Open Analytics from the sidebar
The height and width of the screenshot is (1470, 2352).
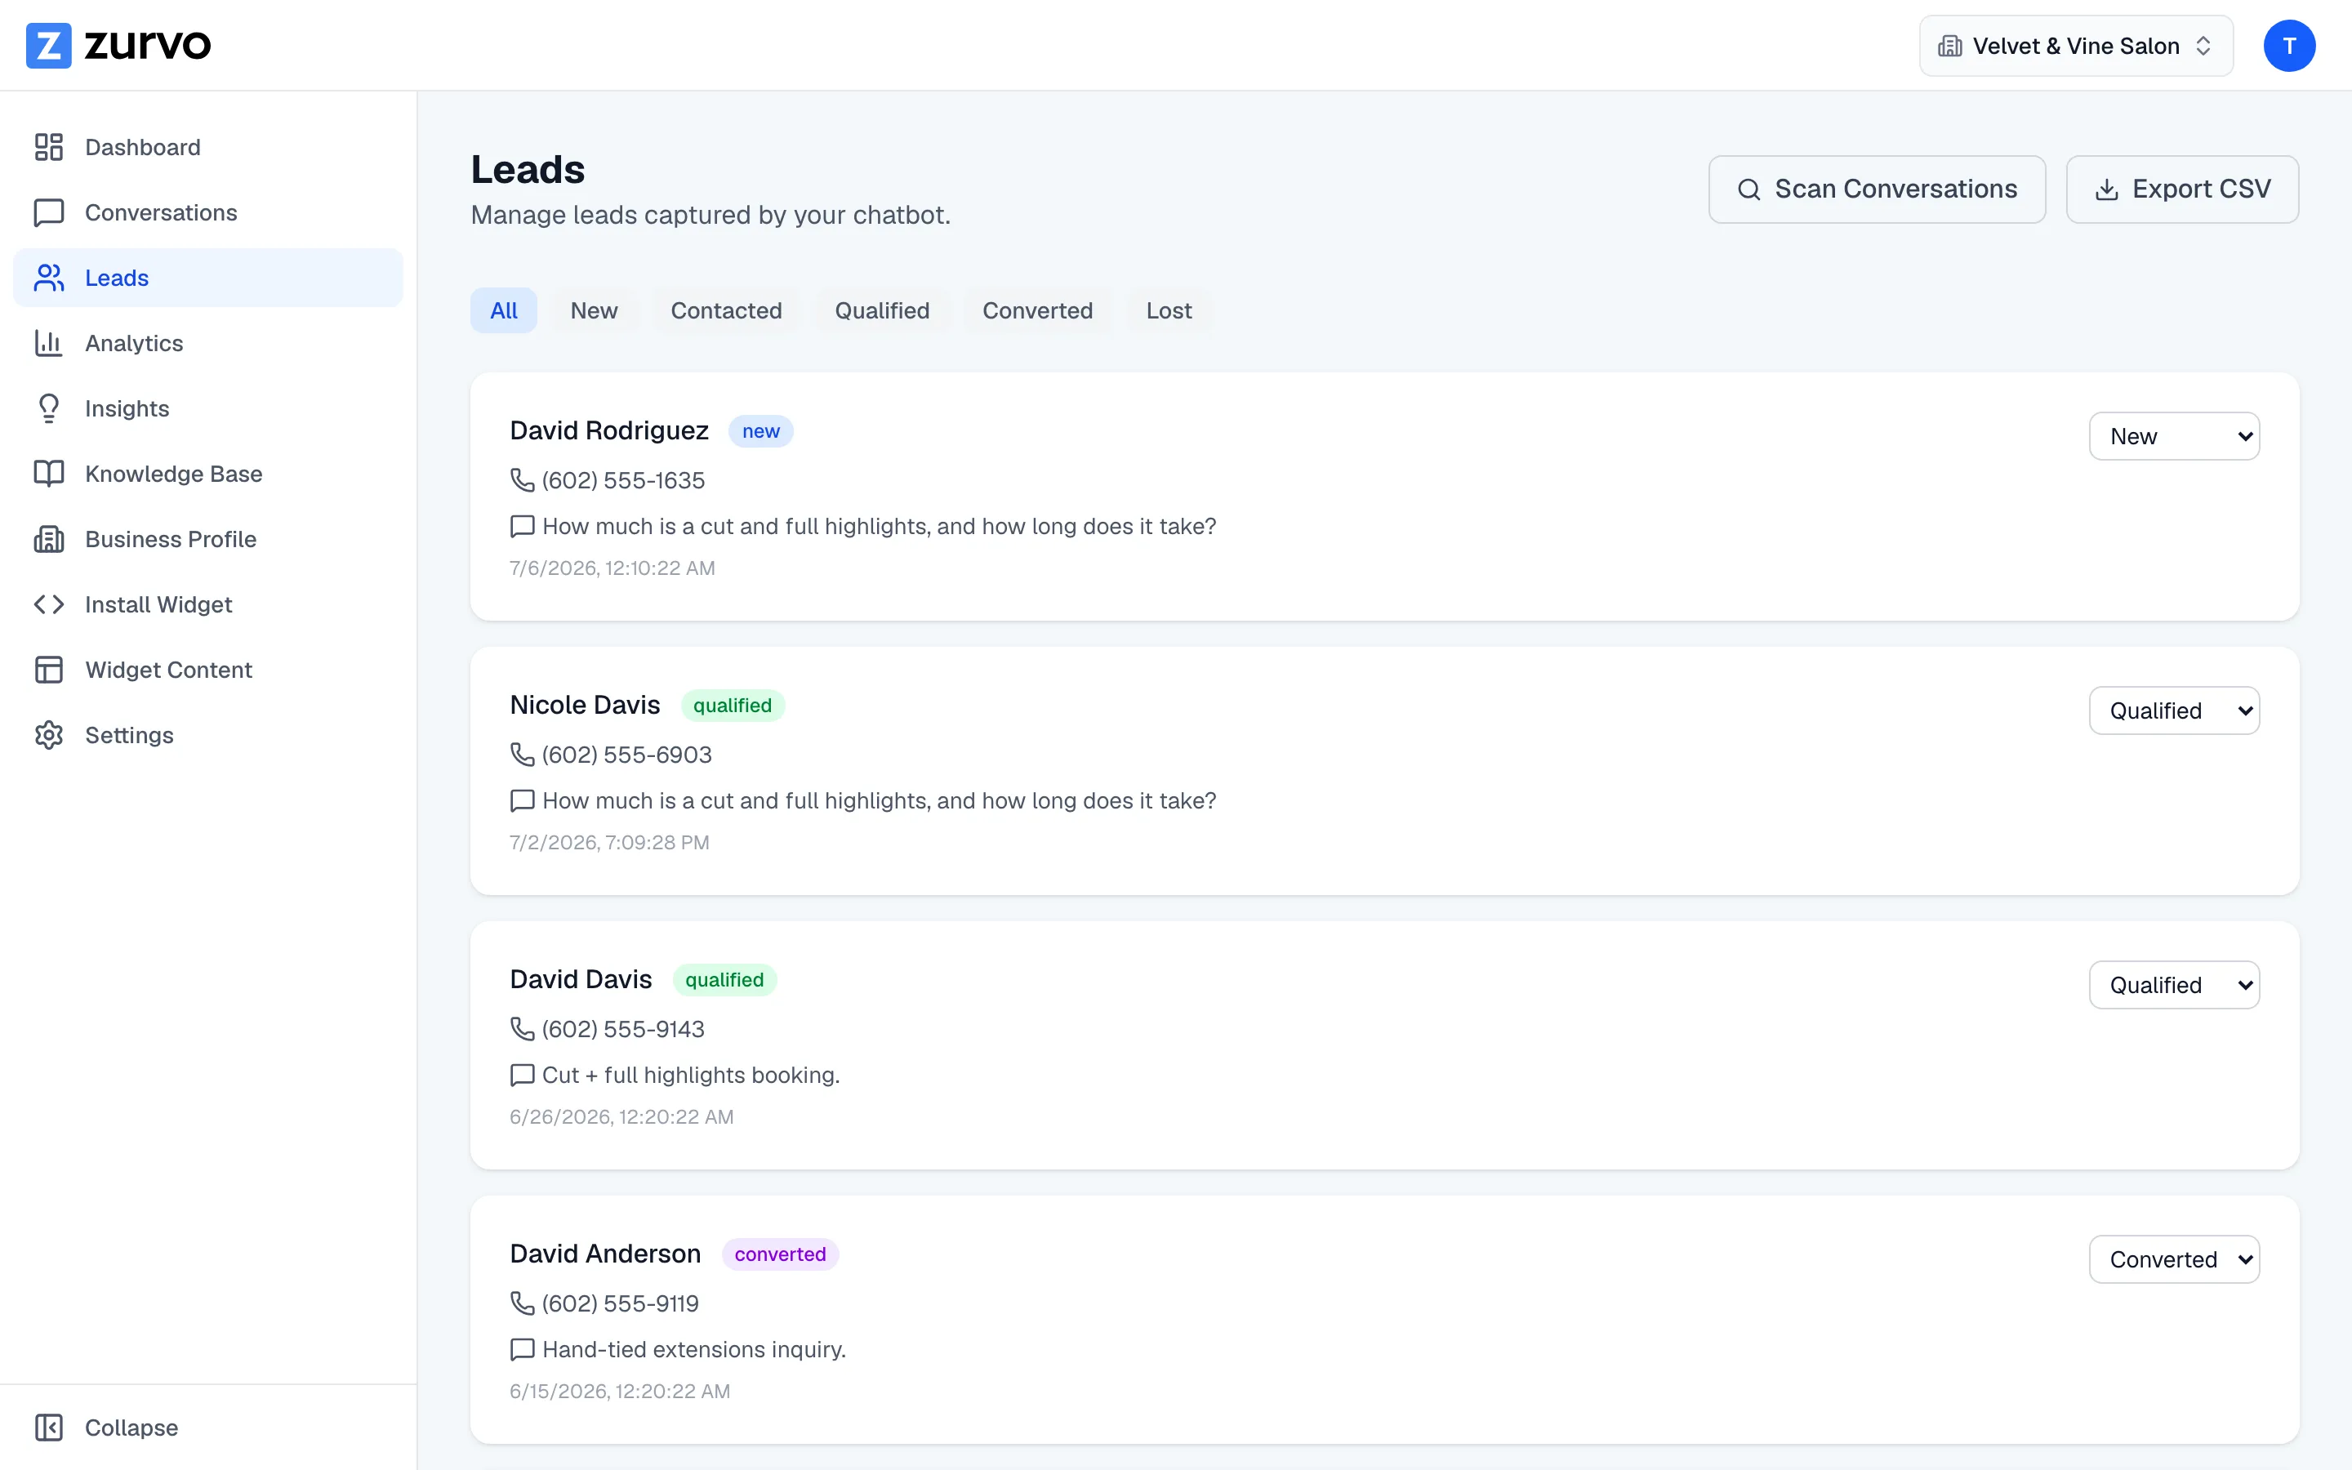(208, 343)
